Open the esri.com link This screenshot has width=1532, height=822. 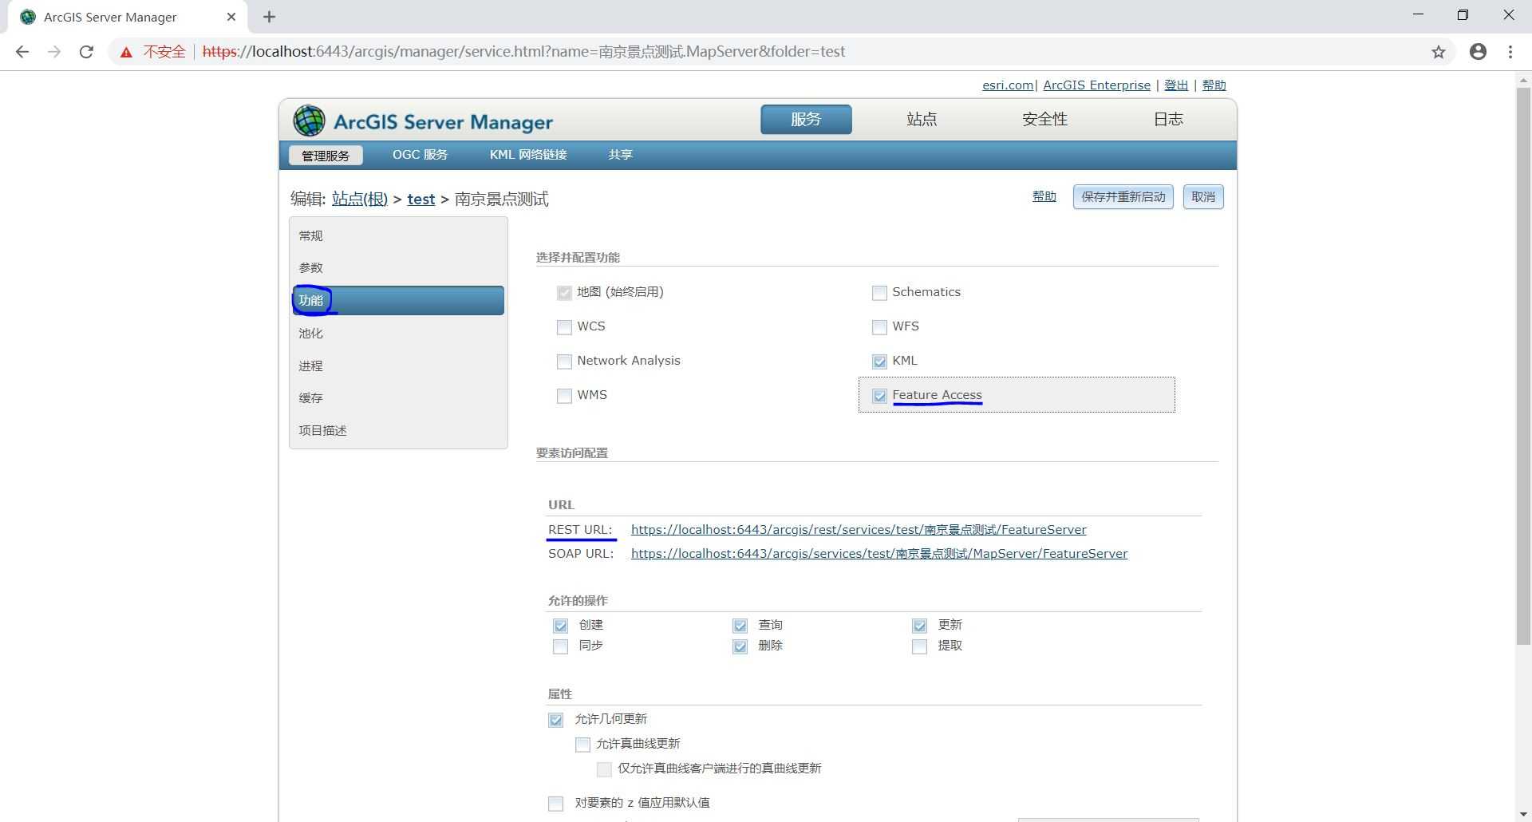(x=1008, y=85)
